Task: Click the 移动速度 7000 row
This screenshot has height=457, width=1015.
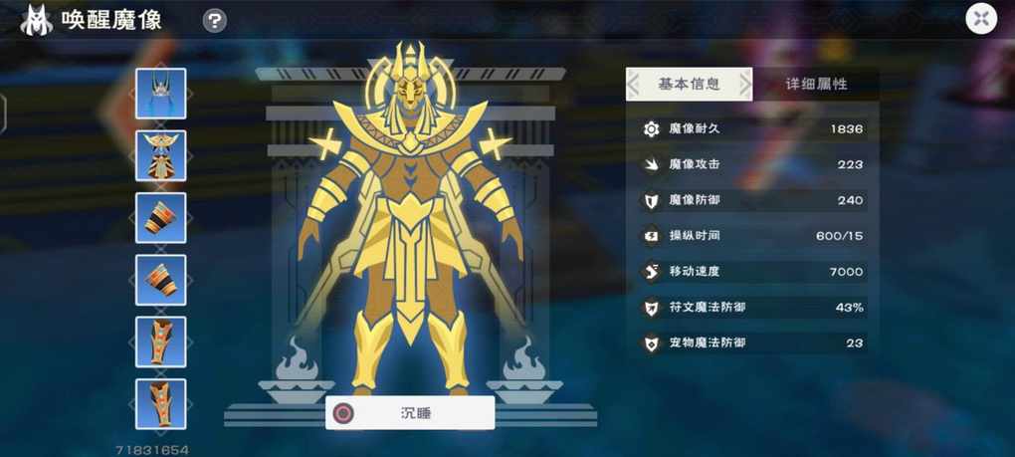Action: click(753, 271)
